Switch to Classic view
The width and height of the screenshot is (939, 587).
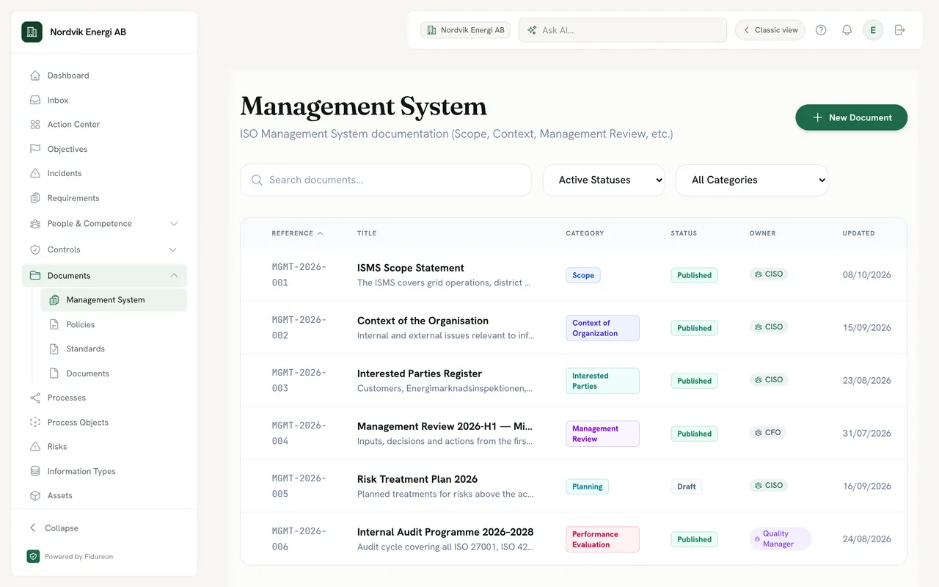[770, 30]
